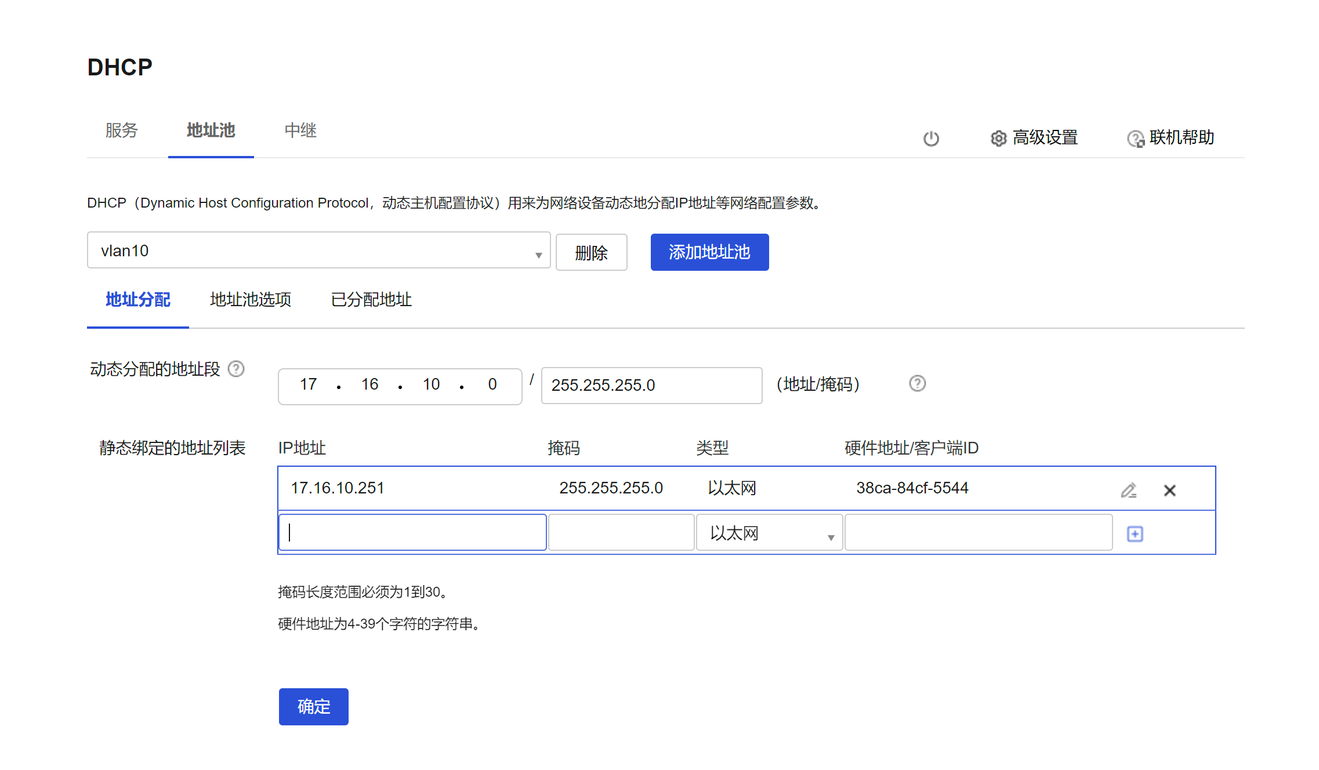
Task: Edit the 17.16.10.251 static binding
Action: pyautogui.click(x=1128, y=490)
